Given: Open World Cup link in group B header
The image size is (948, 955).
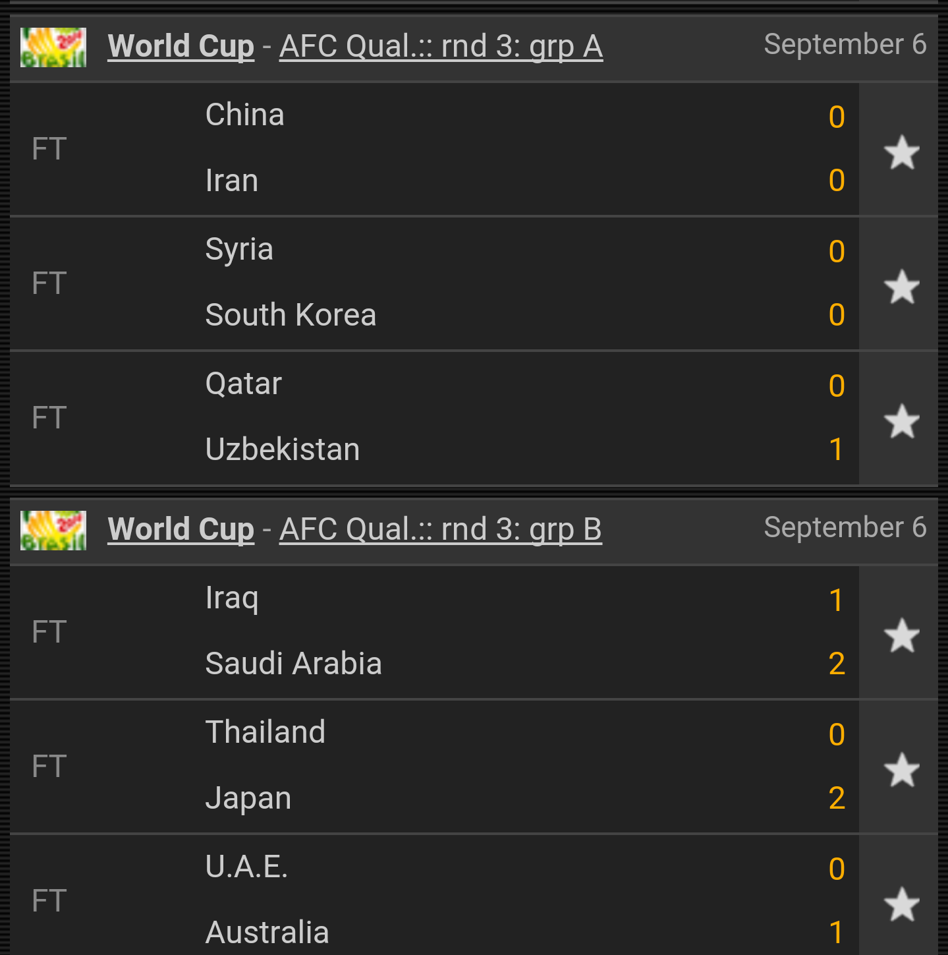Looking at the screenshot, I should click(181, 530).
